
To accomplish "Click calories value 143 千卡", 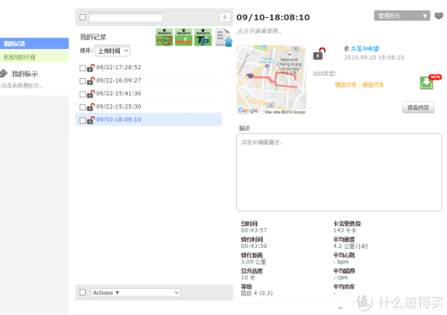I will click(x=345, y=230).
